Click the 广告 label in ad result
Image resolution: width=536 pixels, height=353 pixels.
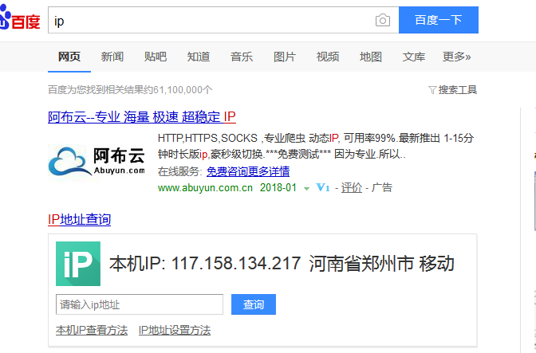pyautogui.click(x=382, y=187)
